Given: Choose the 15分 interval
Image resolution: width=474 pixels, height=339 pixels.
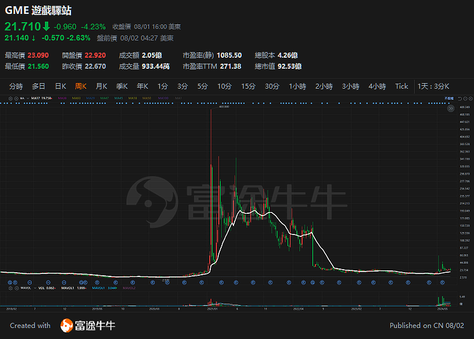Looking at the screenshot, I should pos(248,86).
